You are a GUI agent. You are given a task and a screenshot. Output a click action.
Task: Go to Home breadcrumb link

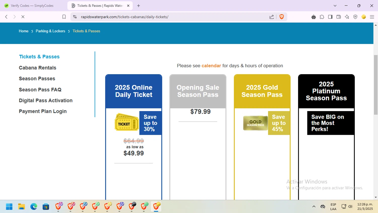tap(24, 31)
